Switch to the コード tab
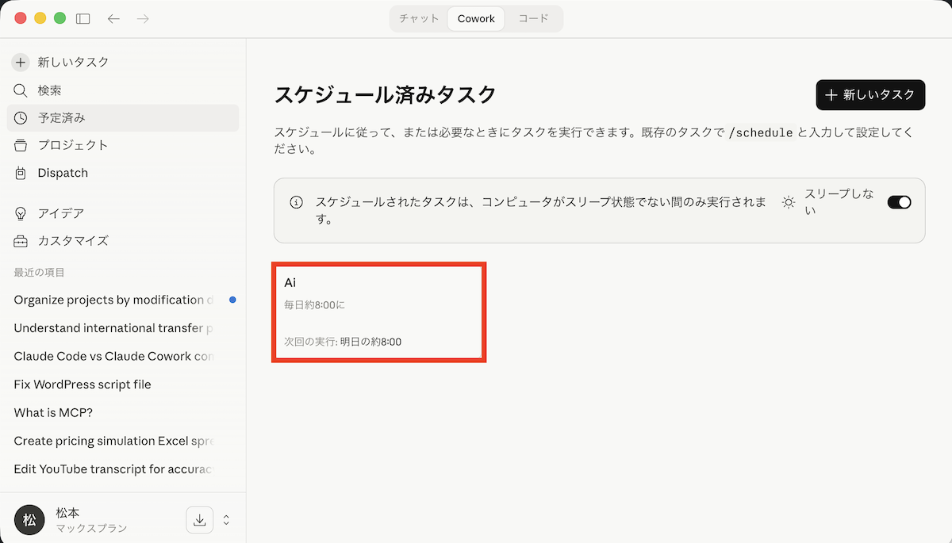 tap(533, 19)
